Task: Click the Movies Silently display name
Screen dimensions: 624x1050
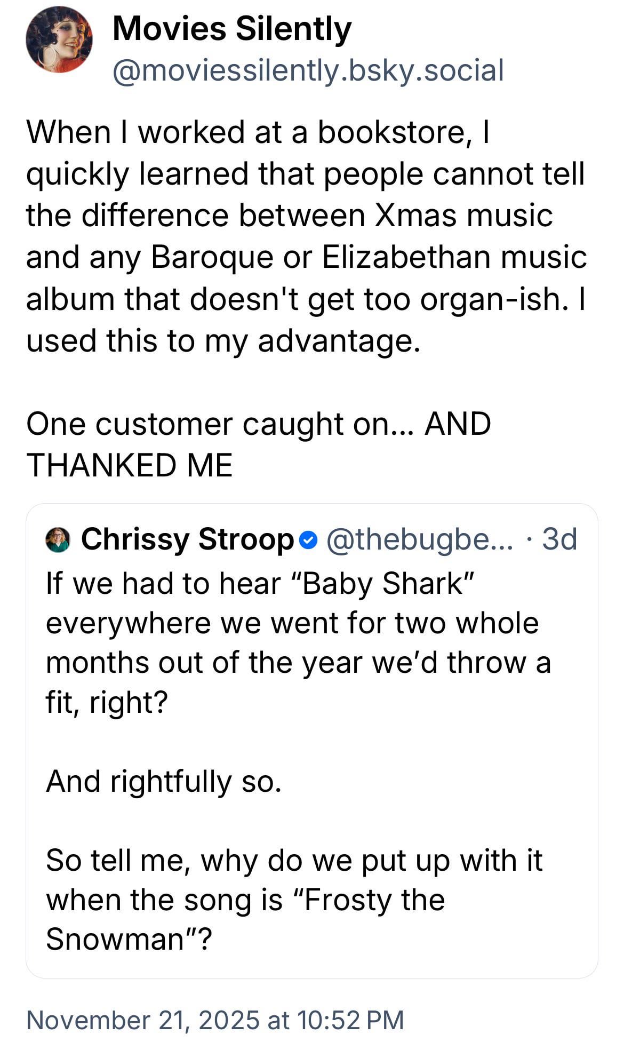Action: [232, 29]
